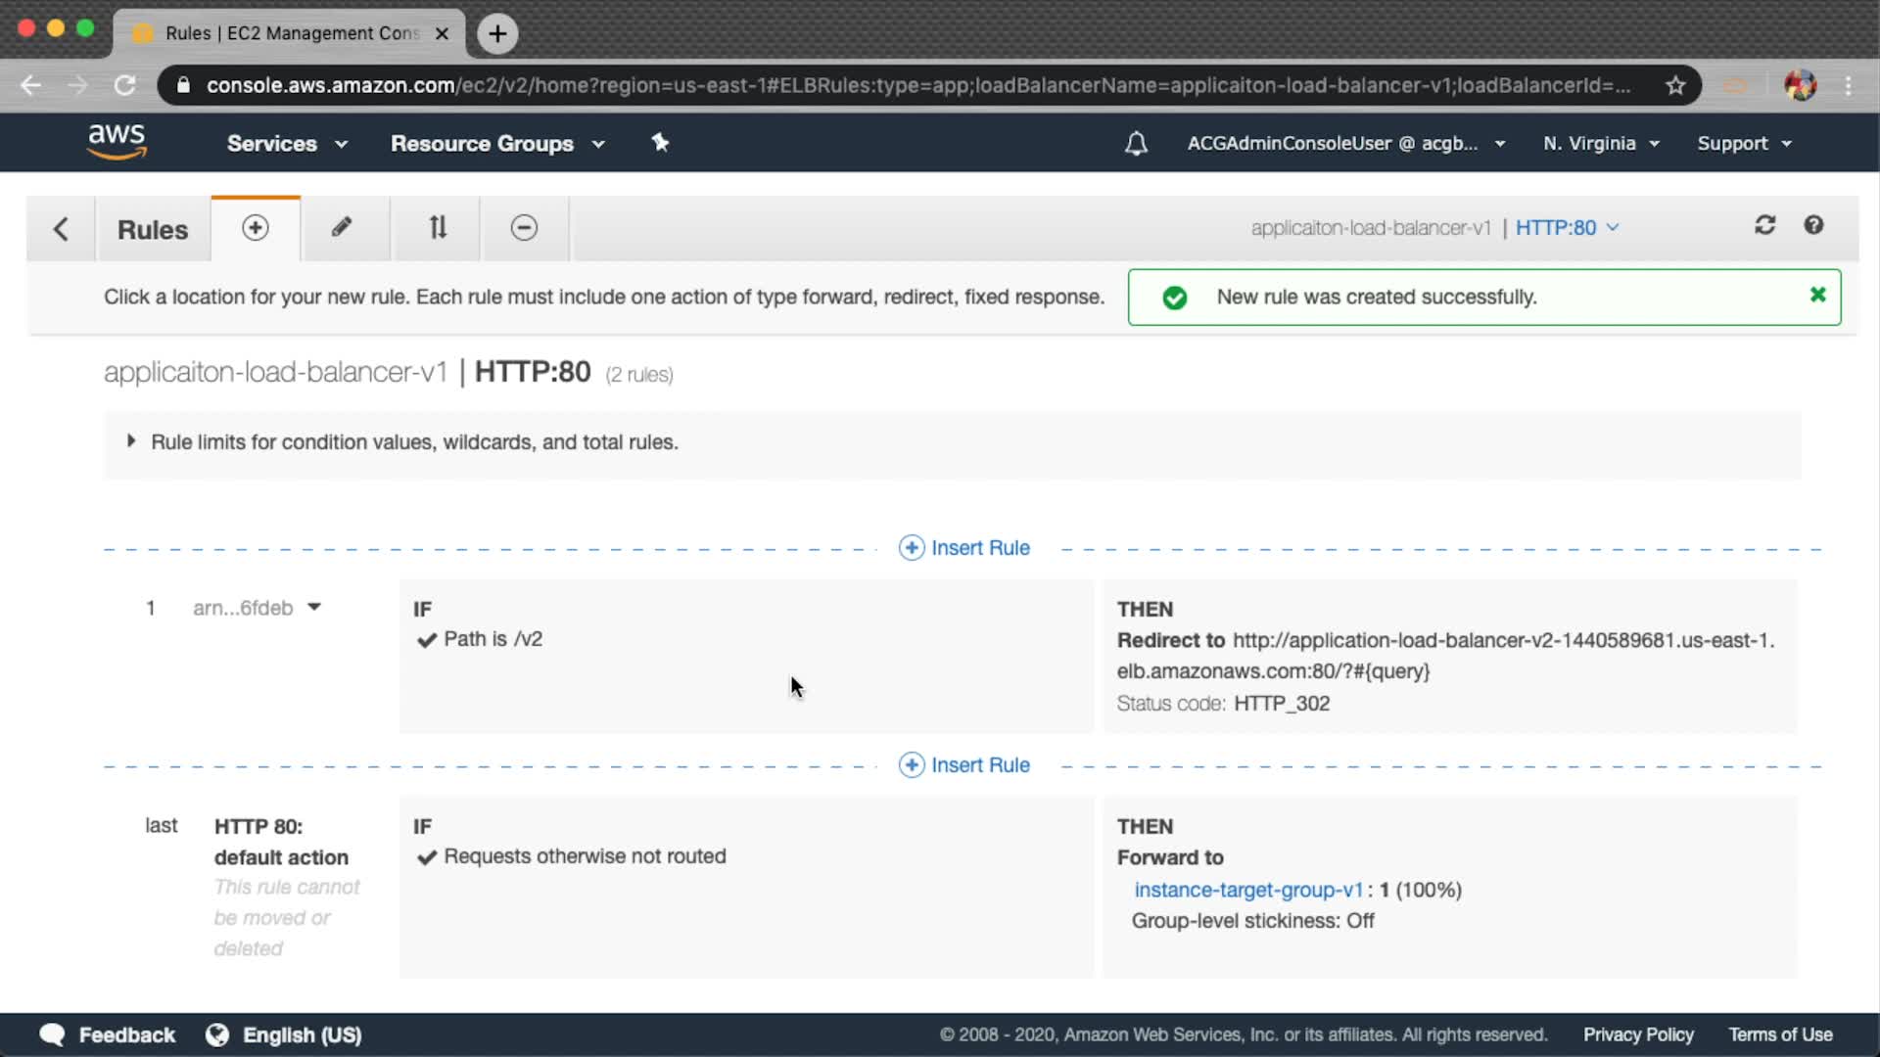The image size is (1880, 1057).
Task: Click the reorder rules arrows icon
Action: click(x=438, y=228)
